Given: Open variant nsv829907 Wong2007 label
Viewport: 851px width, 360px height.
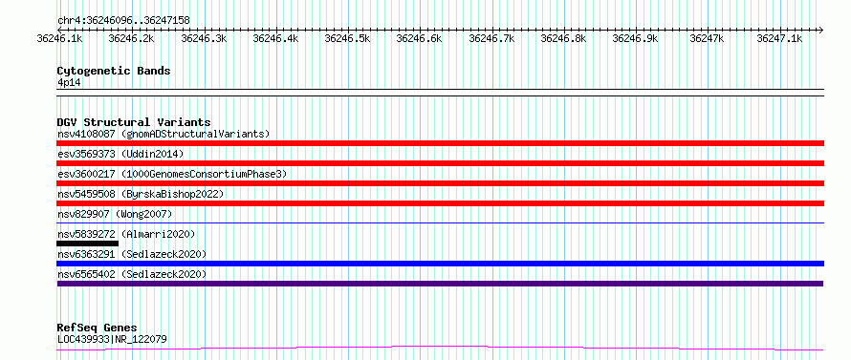Looking at the screenshot, I should (x=115, y=214).
